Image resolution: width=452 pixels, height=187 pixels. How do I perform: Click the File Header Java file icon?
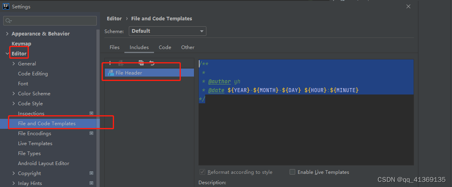[111, 73]
